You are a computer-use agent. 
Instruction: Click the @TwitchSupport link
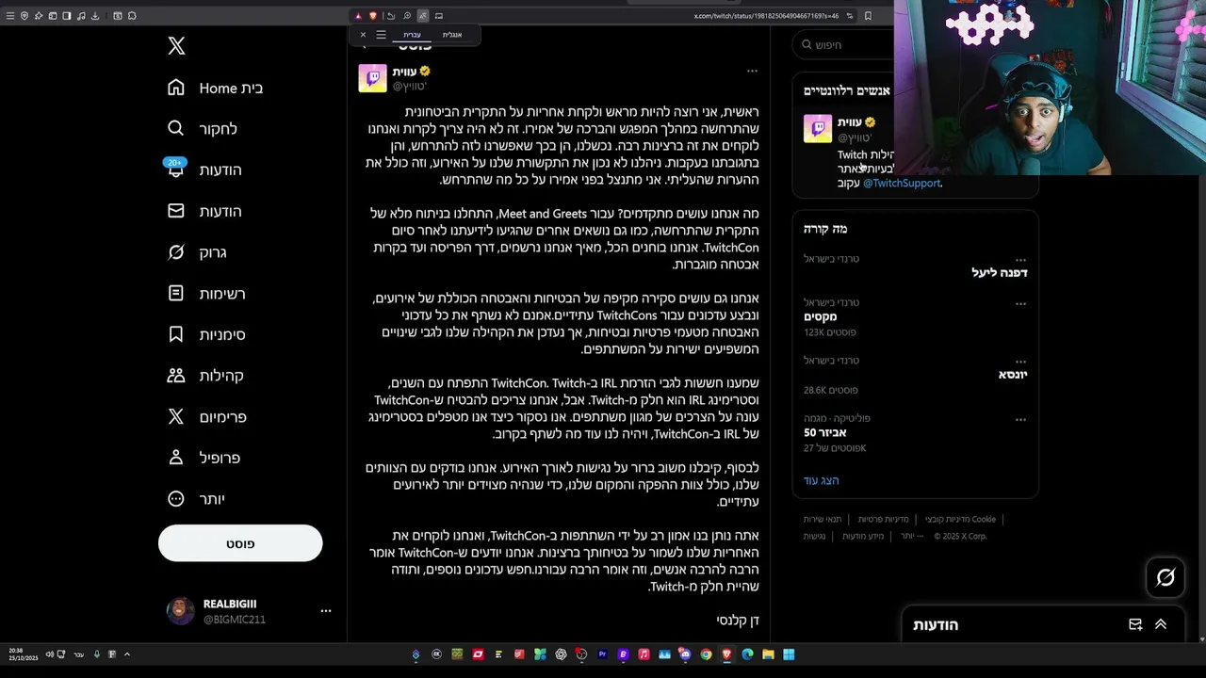point(902,183)
